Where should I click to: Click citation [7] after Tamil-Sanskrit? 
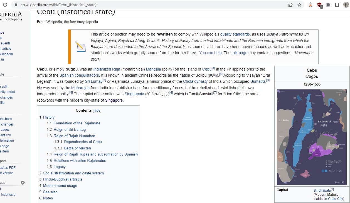click(215, 93)
